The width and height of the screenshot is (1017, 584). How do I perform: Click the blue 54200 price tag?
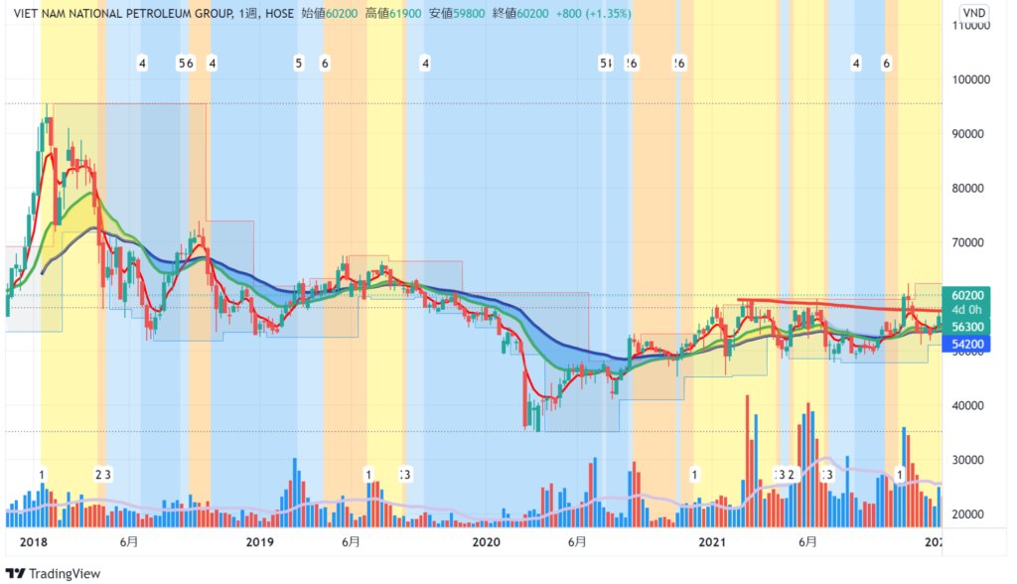pyautogui.click(x=966, y=344)
